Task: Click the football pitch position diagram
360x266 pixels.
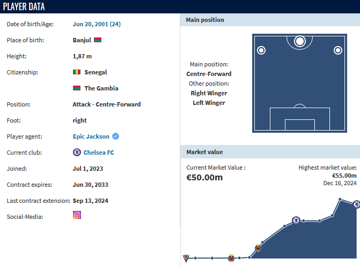Action: click(x=299, y=83)
